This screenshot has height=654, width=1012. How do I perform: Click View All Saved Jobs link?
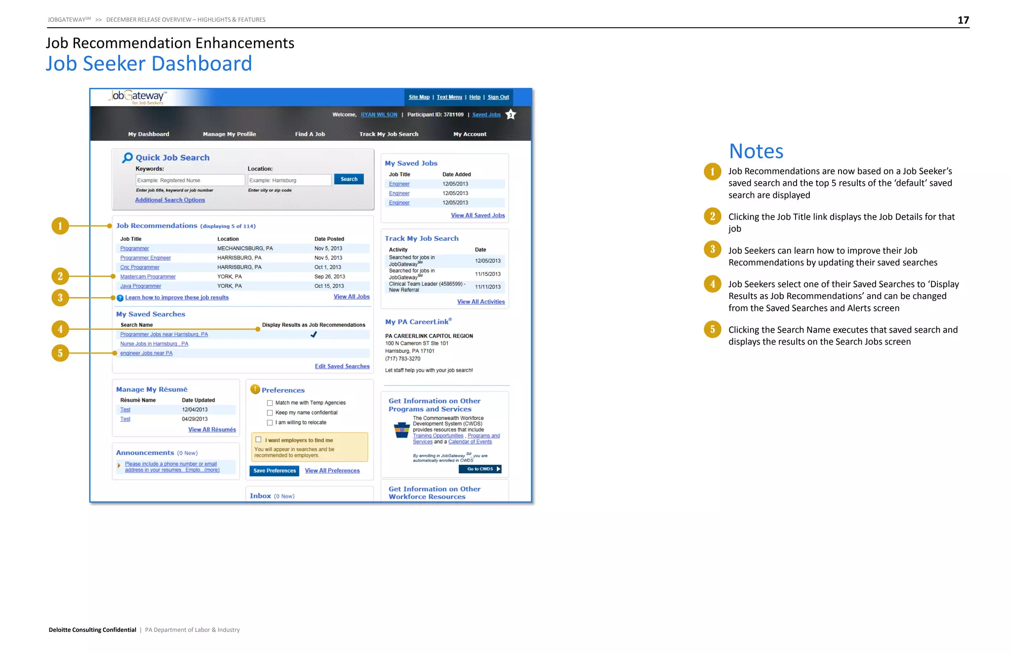[478, 215]
